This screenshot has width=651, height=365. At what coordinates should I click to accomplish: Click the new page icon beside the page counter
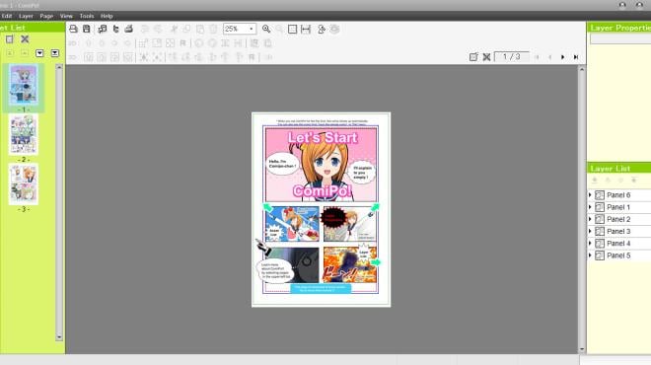[473, 57]
